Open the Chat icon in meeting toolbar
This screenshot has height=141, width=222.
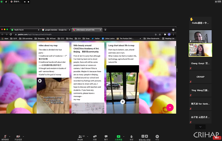106,136
